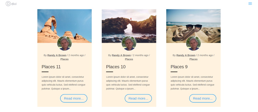Open the Places 10 post title
This screenshot has width=258, height=112.
[116, 67]
